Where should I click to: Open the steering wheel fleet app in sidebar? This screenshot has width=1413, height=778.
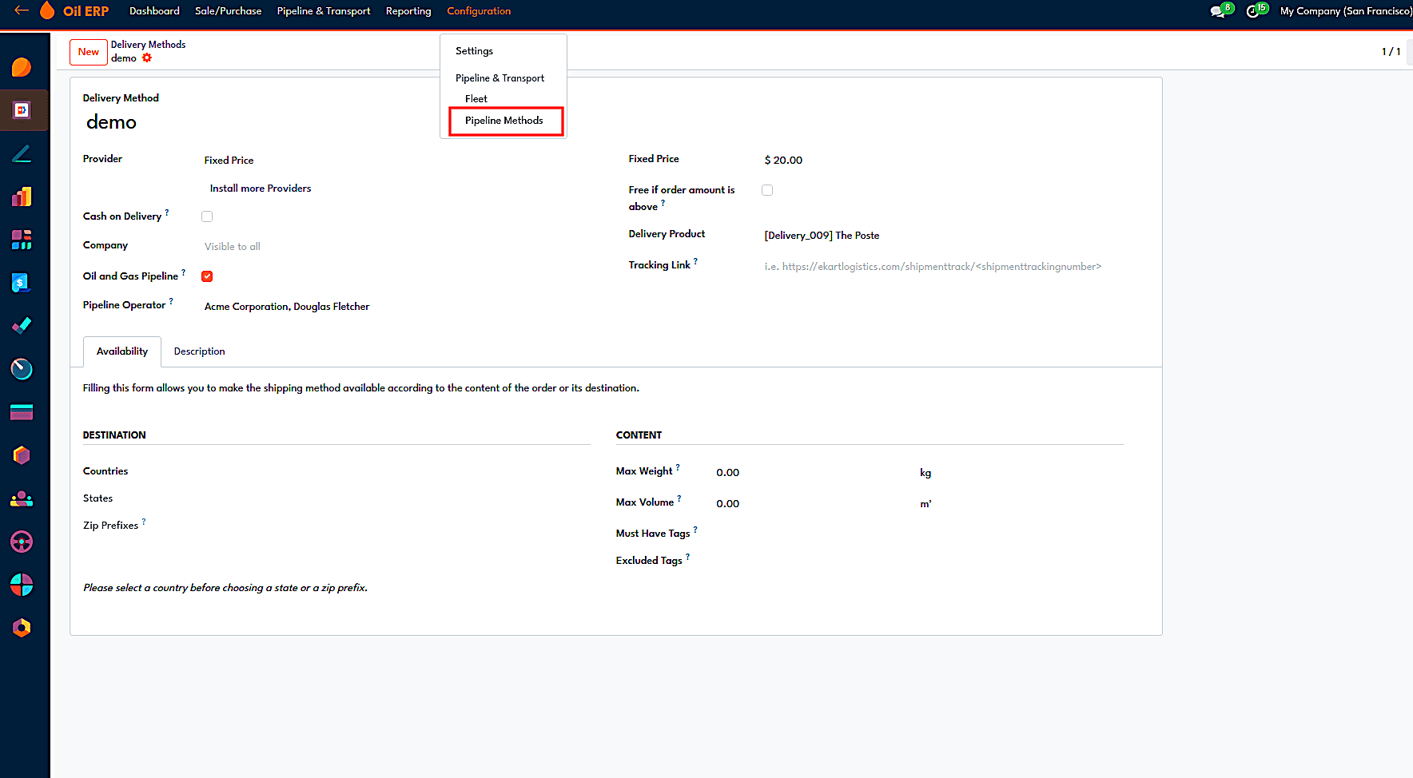click(x=22, y=542)
